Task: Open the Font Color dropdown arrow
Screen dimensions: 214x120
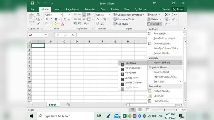Action: 66,24
